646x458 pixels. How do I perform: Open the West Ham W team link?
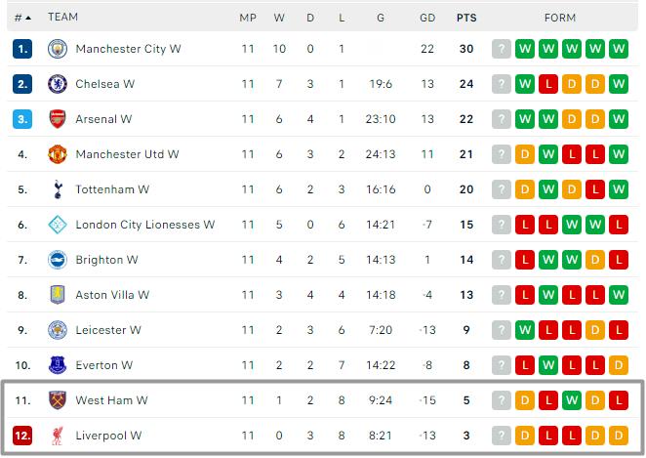(111, 400)
